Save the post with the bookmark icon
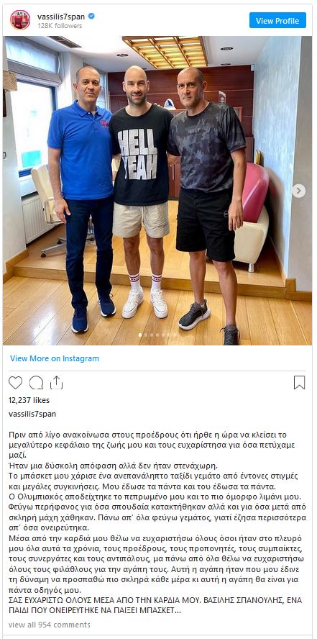This screenshot has height=639, width=317. (300, 382)
